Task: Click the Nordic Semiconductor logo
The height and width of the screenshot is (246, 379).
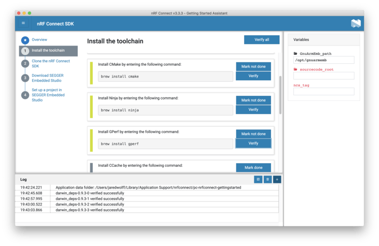Action: point(356,23)
